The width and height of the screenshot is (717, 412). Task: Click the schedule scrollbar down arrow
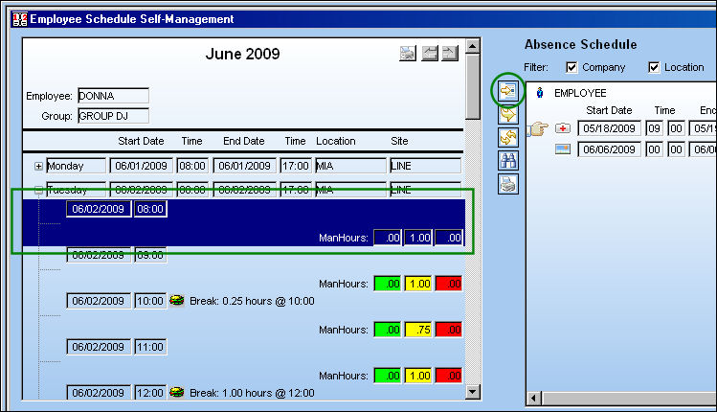(473, 392)
